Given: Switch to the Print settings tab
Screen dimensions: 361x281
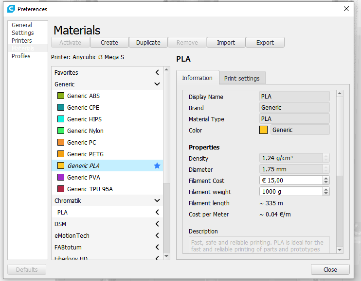Looking at the screenshot, I should (242, 78).
